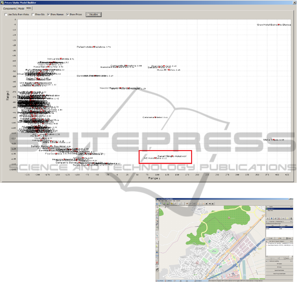Select the JOSM select-objects tool in left toolbar
The image size is (302, 282).
coord(158,208)
